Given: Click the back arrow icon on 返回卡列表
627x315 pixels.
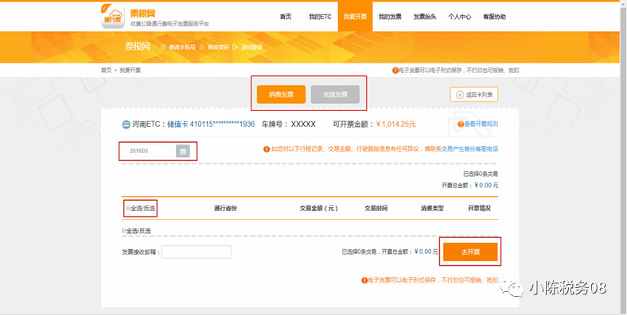Looking at the screenshot, I should point(460,95).
